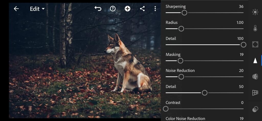Image resolution: width=262 pixels, height=121 pixels.
Task: Go back with the arrow icon
Action: [x=16, y=9]
